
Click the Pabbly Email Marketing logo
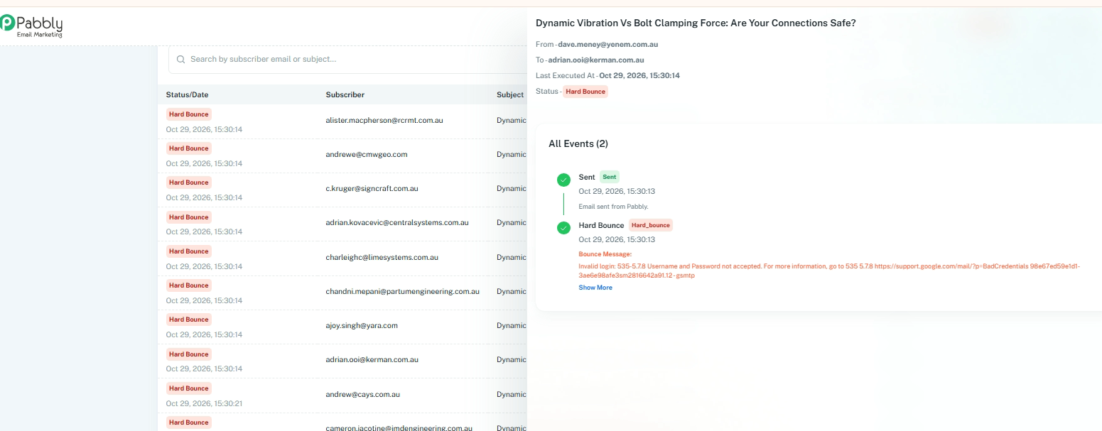point(31,26)
